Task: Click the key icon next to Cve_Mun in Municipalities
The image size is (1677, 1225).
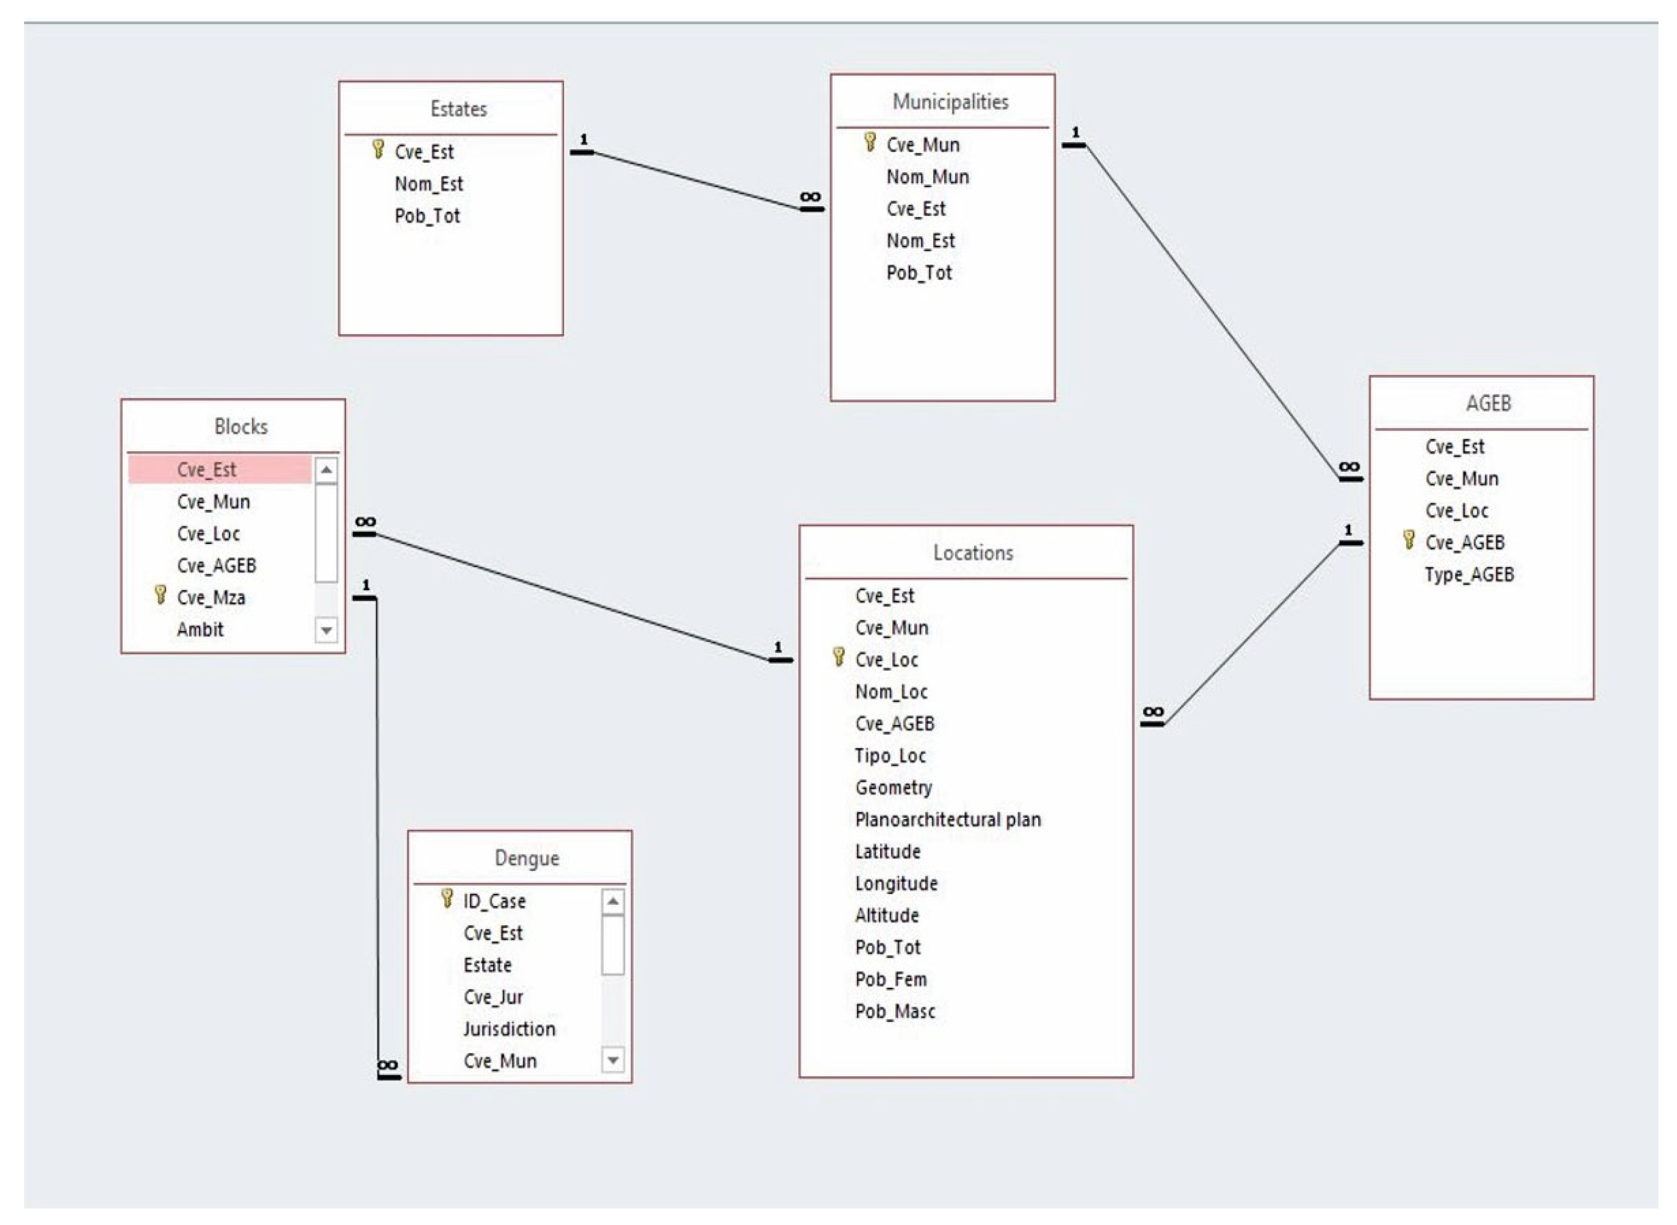Action: point(870,143)
